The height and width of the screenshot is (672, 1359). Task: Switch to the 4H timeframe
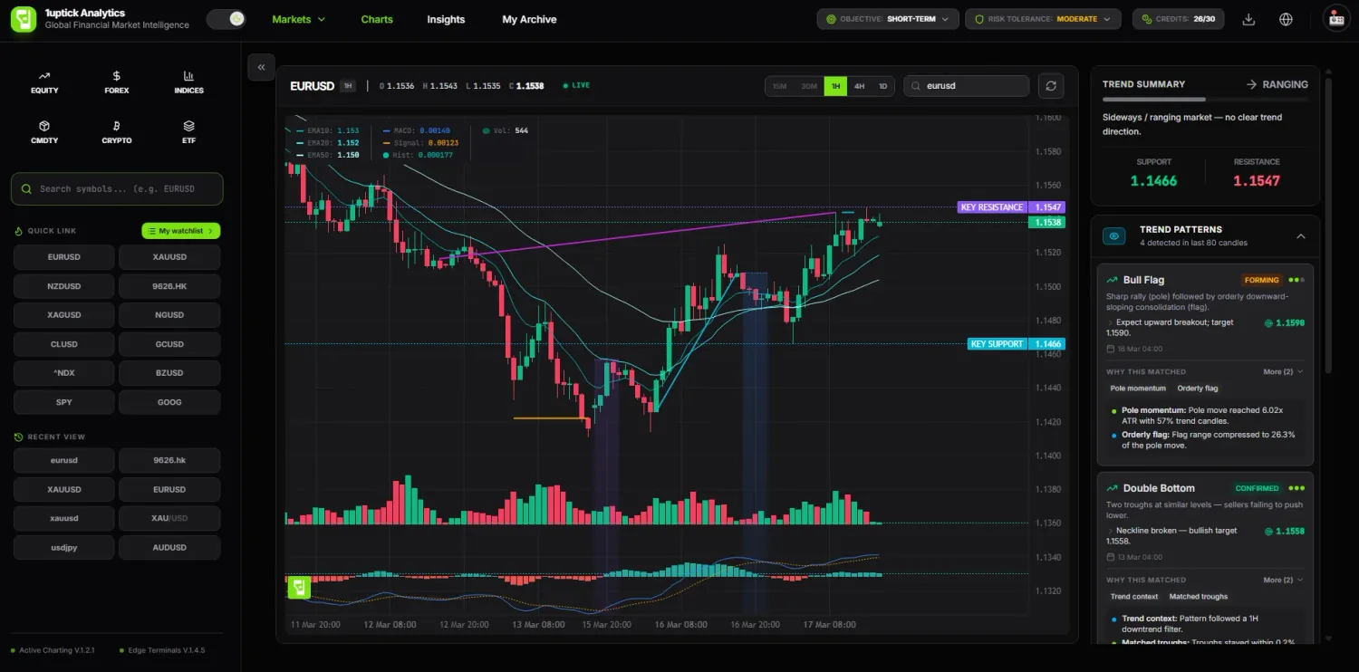click(x=859, y=86)
